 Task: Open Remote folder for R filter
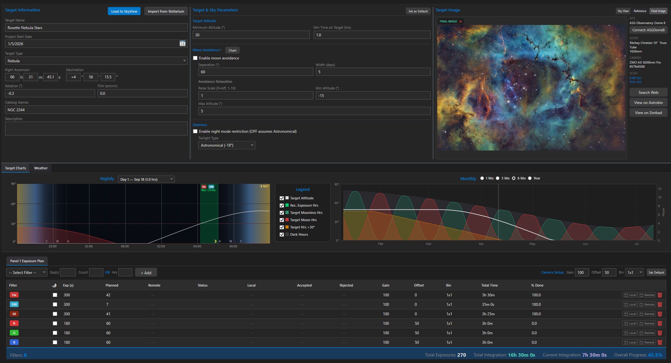tap(646, 324)
